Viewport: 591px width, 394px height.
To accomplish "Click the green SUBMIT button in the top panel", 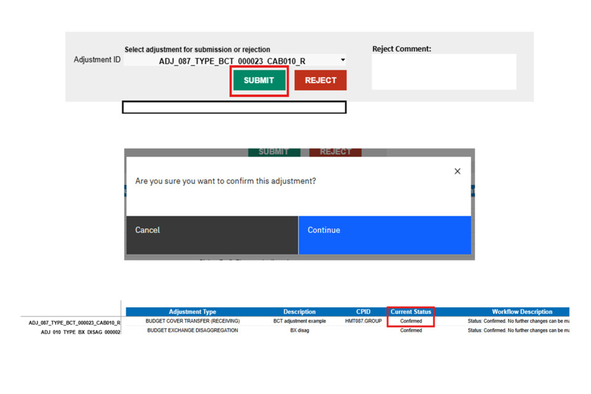I will pyautogui.click(x=259, y=81).
